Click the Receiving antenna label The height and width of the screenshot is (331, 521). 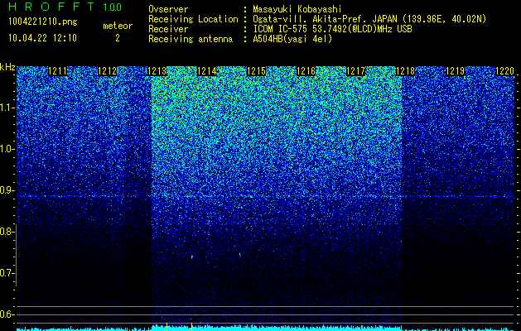tap(191, 39)
